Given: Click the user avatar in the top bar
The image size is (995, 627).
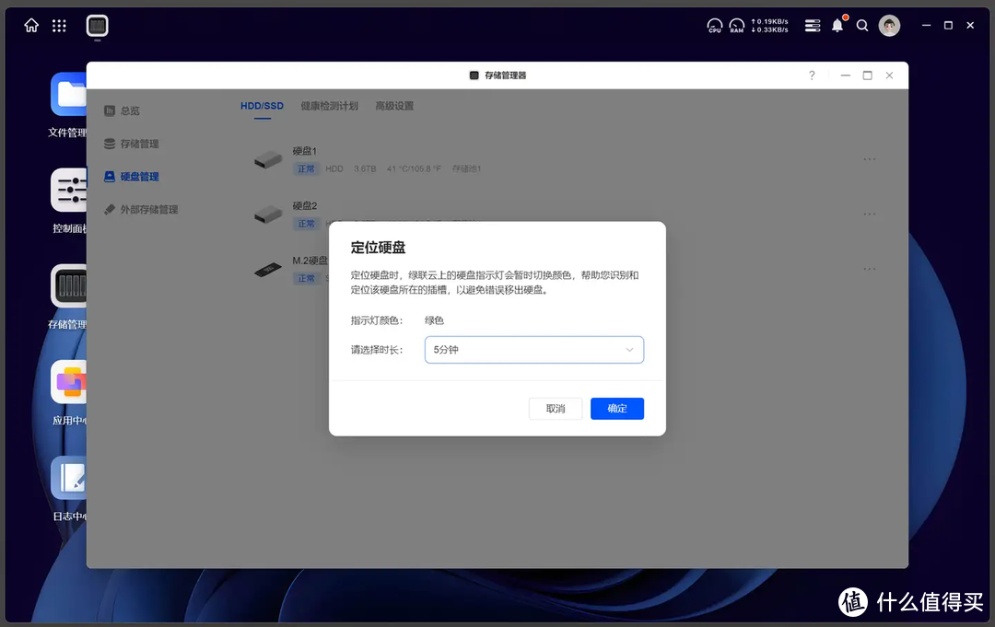Looking at the screenshot, I should (x=889, y=26).
